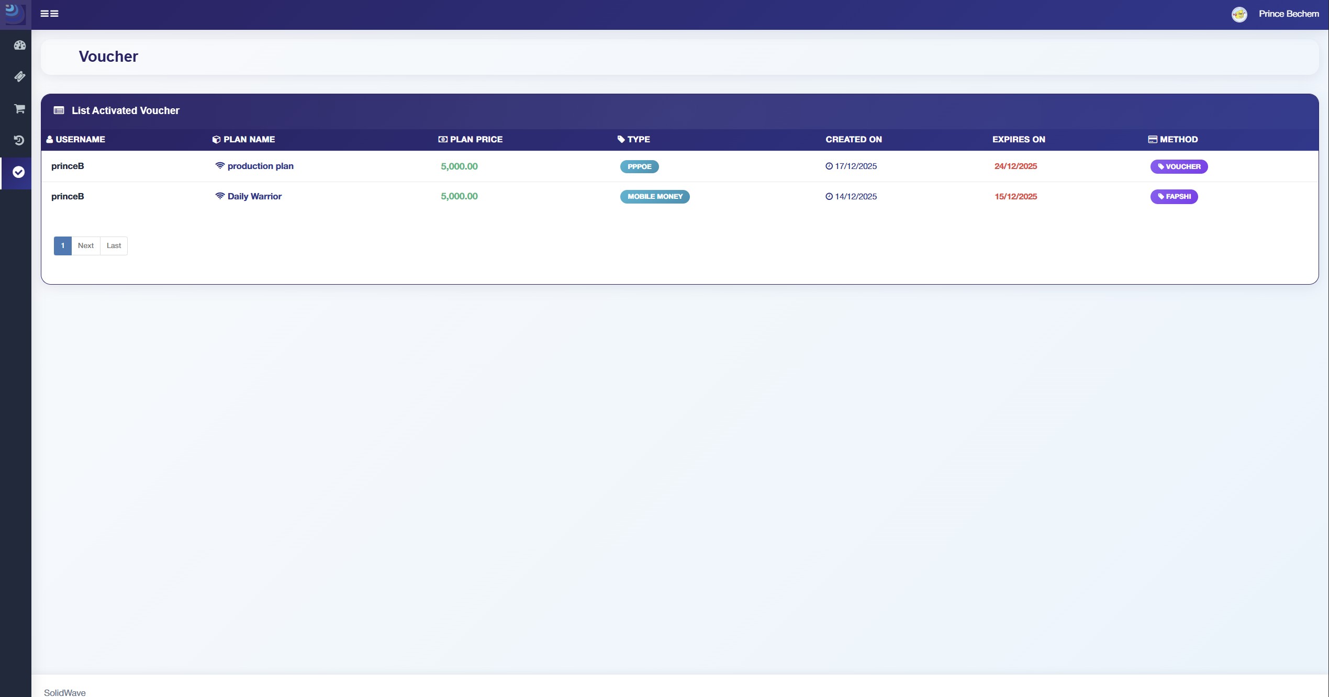Click the Plan Price column header
The height and width of the screenshot is (697, 1329).
(475, 140)
